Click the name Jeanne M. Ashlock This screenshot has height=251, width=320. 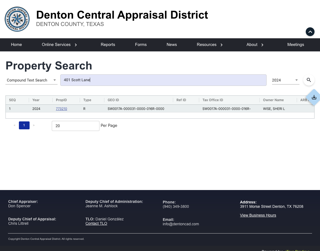coord(101,206)
